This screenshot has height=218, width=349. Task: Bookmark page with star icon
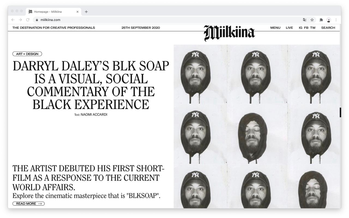click(x=312, y=20)
